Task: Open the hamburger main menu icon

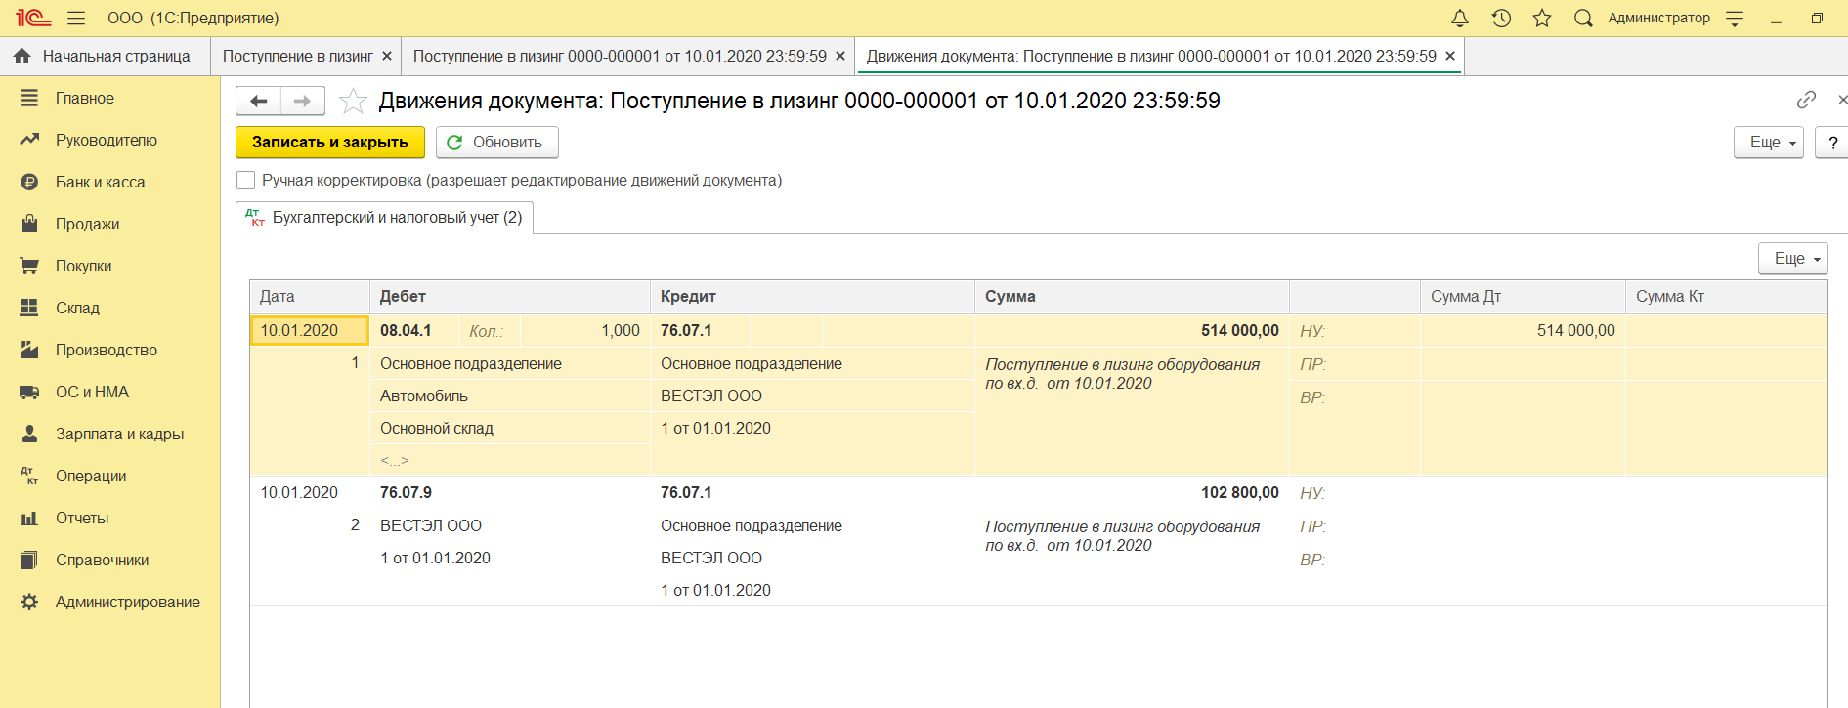Action: 76,19
